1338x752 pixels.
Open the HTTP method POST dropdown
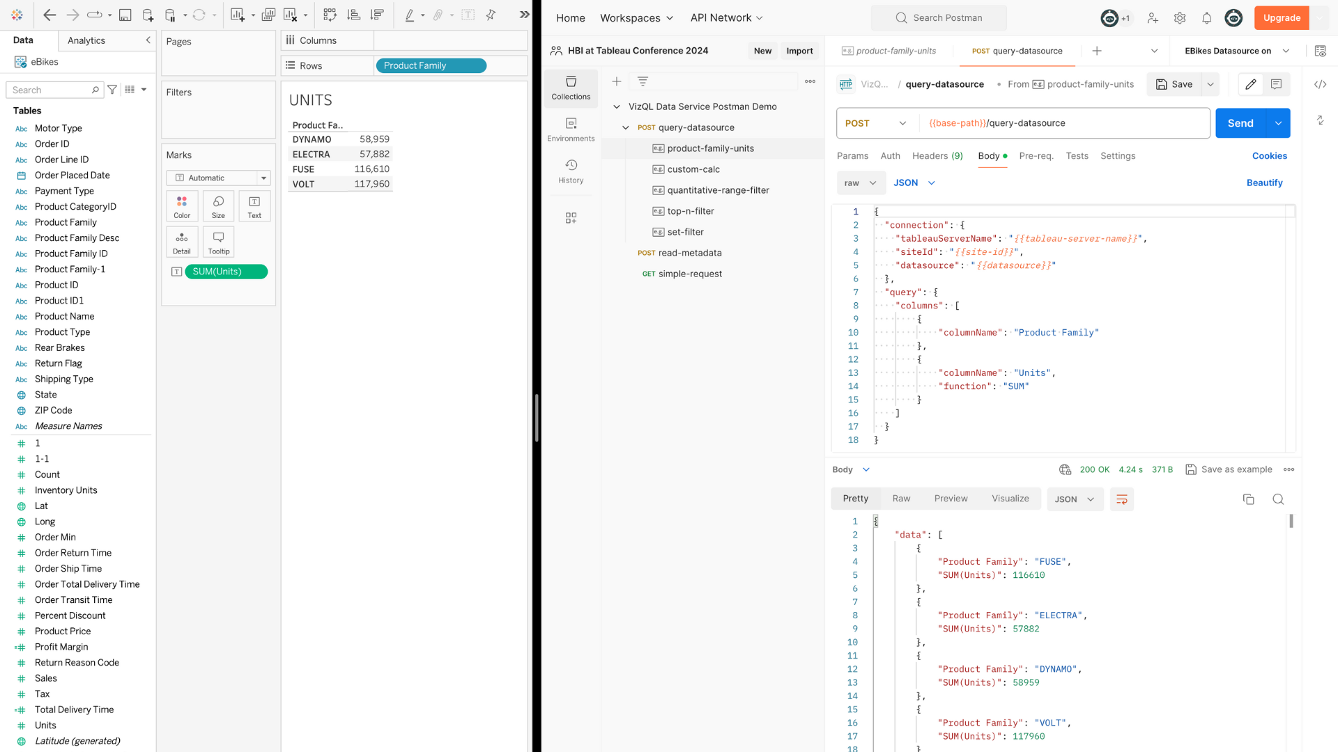tap(876, 123)
